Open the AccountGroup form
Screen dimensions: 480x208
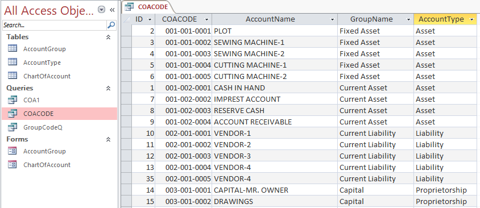point(44,151)
